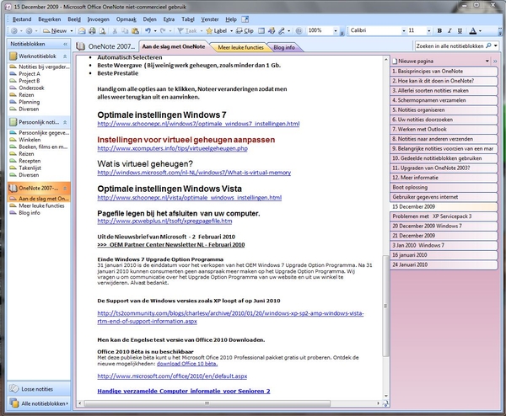The height and width of the screenshot is (416, 506).
Task: Click the Clip screen clipping icon
Action: [240, 30]
